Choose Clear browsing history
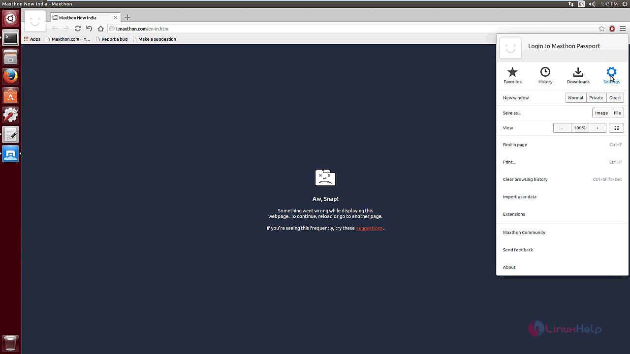This screenshot has height=354, width=630. click(x=562, y=179)
